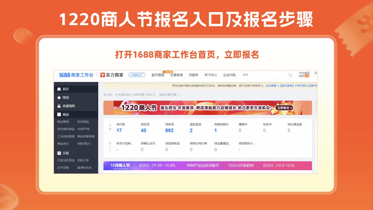373x210 pixels.
Task: Click the 待发货 count 40
Action: (x=143, y=131)
